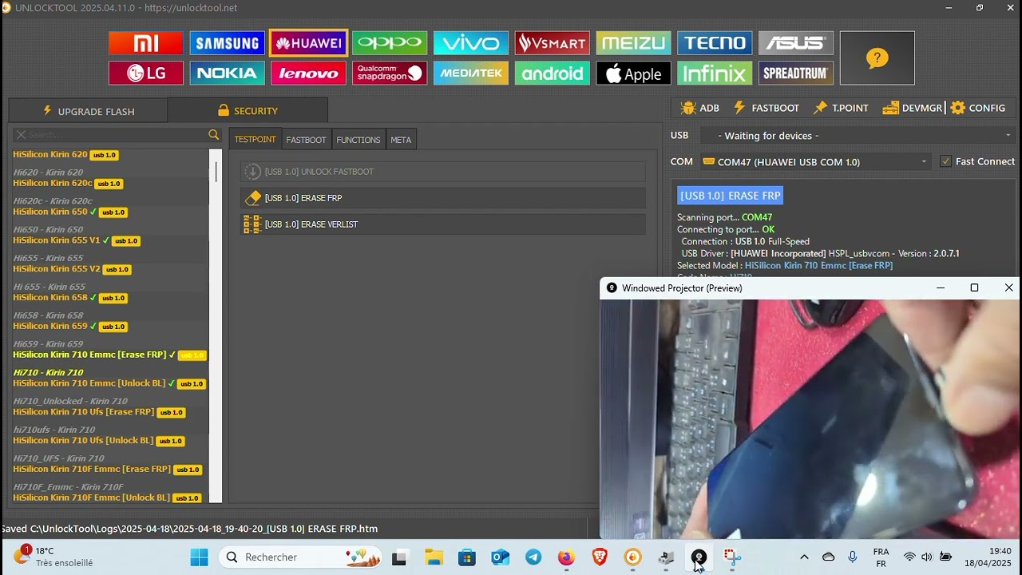Open File Explorer from the taskbar
This screenshot has width=1022, height=575.
pos(434,557)
